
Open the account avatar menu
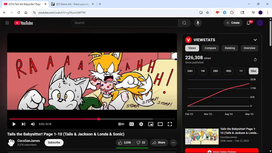260,23
